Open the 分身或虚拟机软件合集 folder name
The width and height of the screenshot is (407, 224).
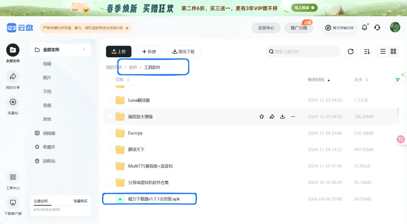148,183
